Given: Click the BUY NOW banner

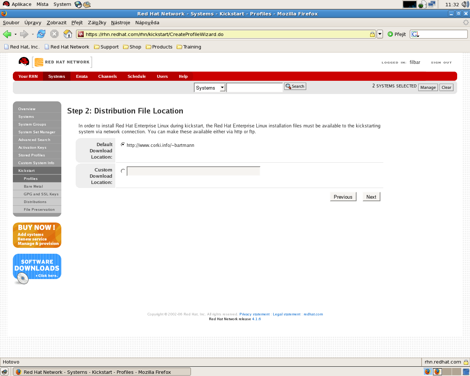Looking at the screenshot, I should click(37, 235).
